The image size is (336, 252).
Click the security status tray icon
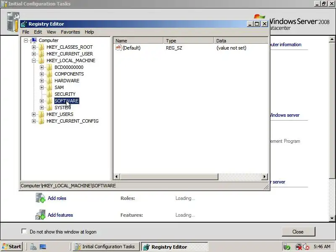287,247
